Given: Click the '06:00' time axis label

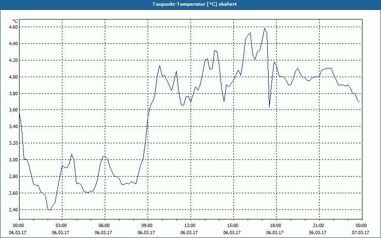Looking at the screenshot, I should click(x=103, y=226).
